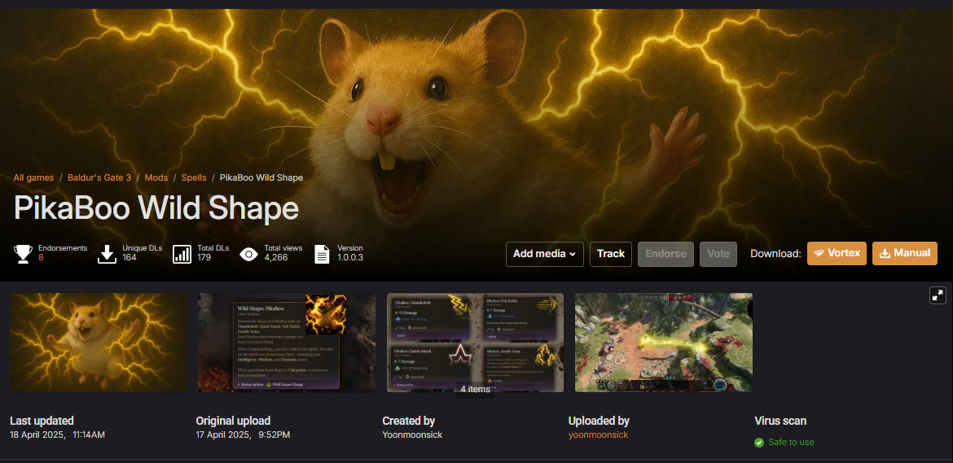The height and width of the screenshot is (463, 953).
Task: Click the PikaBoo Wild Shape breadcrumb text
Action: [261, 178]
